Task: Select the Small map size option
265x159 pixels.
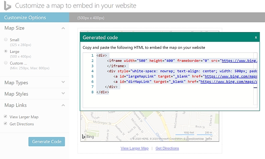Action: click(x=6, y=40)
